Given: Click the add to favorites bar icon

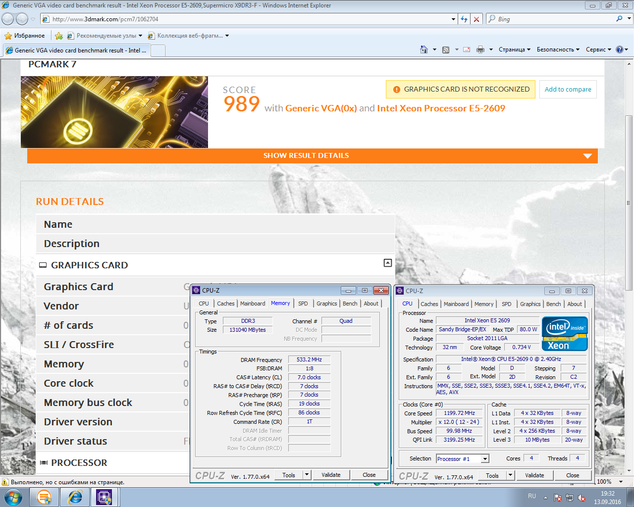Looking at the screenshot, I should [59, 36].
